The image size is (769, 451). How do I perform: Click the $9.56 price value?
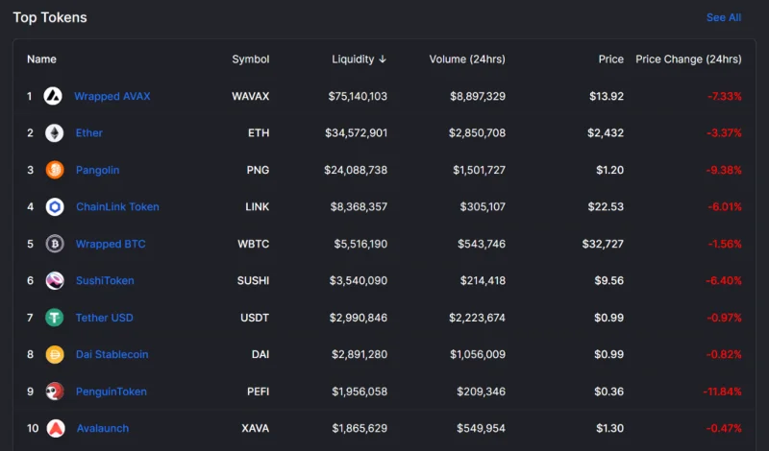point(609,280)
